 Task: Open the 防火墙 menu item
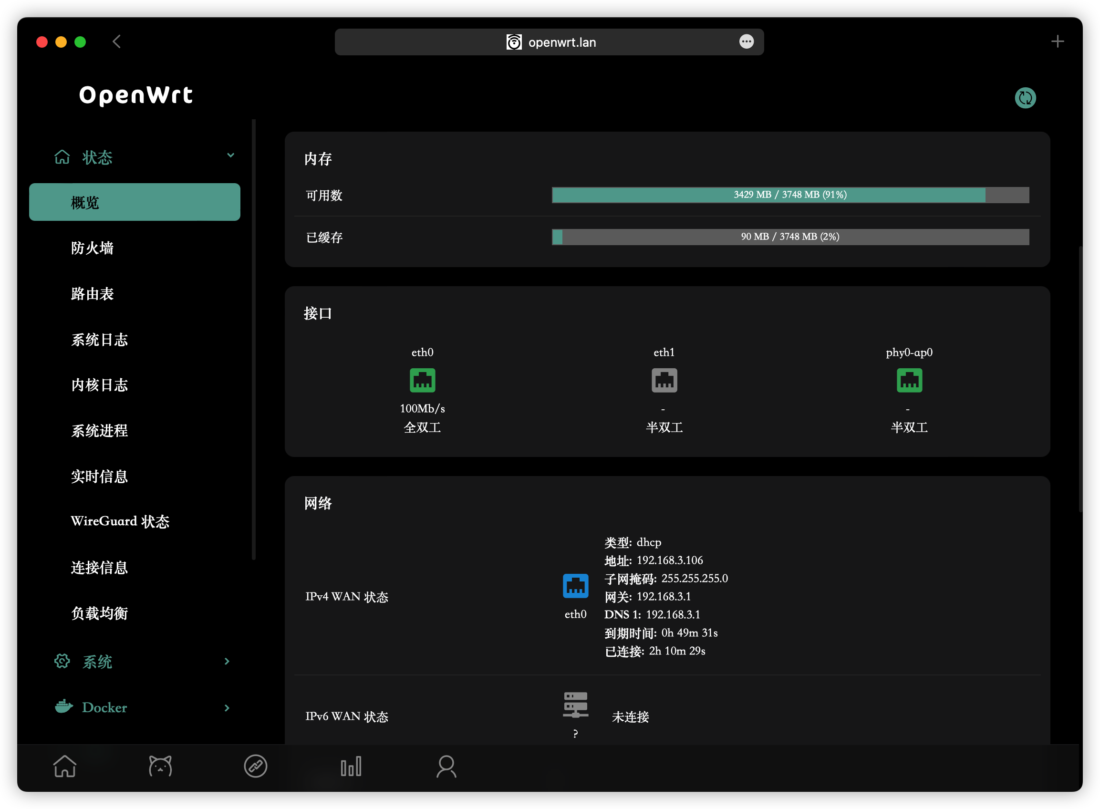coord(92,248)
